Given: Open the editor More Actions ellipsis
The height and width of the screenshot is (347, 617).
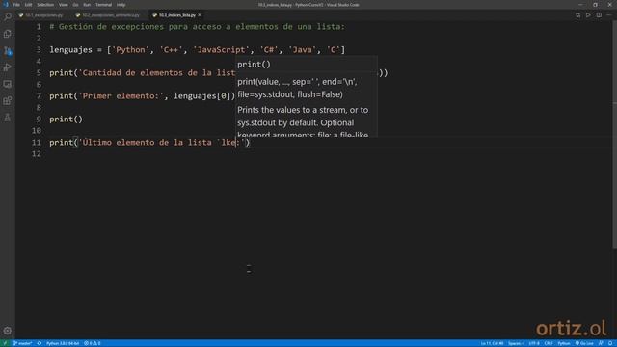Looking at the screenshot, I should coord(609,15).
